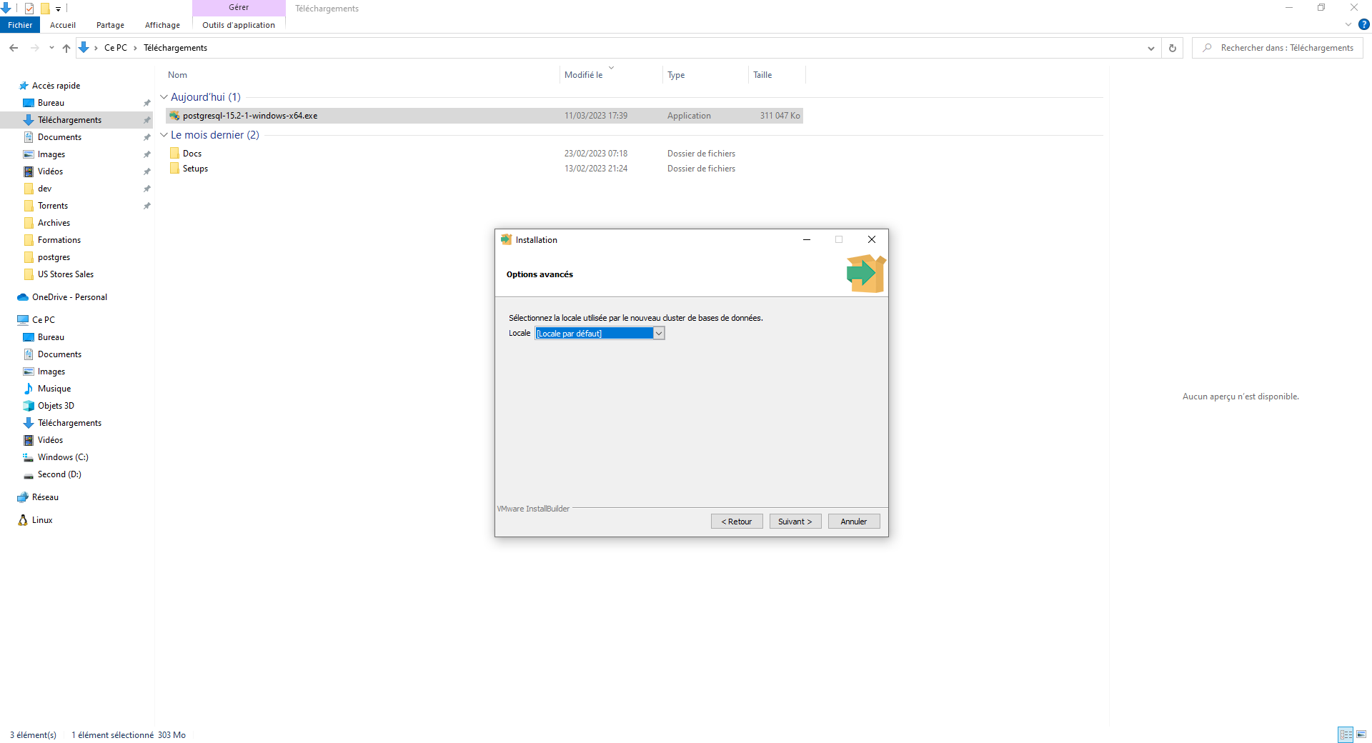
Task: Open the Partage ribbon tab
Action: (110, 25)
